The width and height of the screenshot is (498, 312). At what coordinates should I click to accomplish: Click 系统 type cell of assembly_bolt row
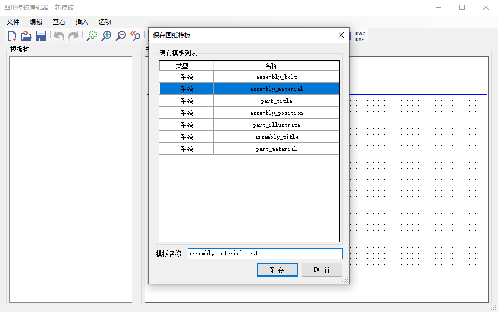pos(186,77)
